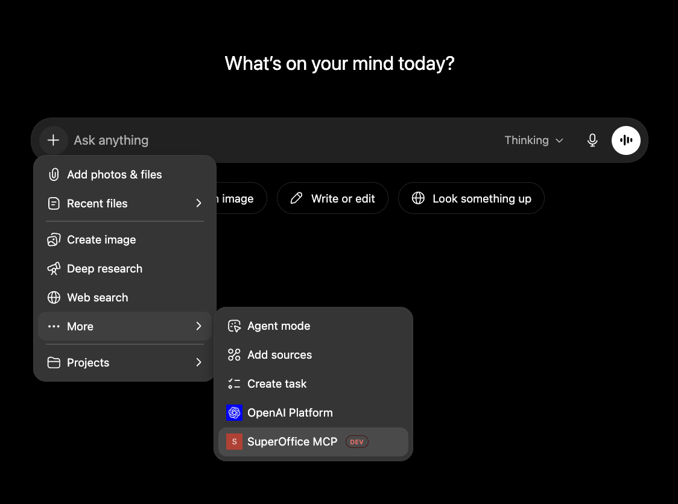Expand the More submenu chevron
The image size is (678, 504).
[x=198, y=326]
